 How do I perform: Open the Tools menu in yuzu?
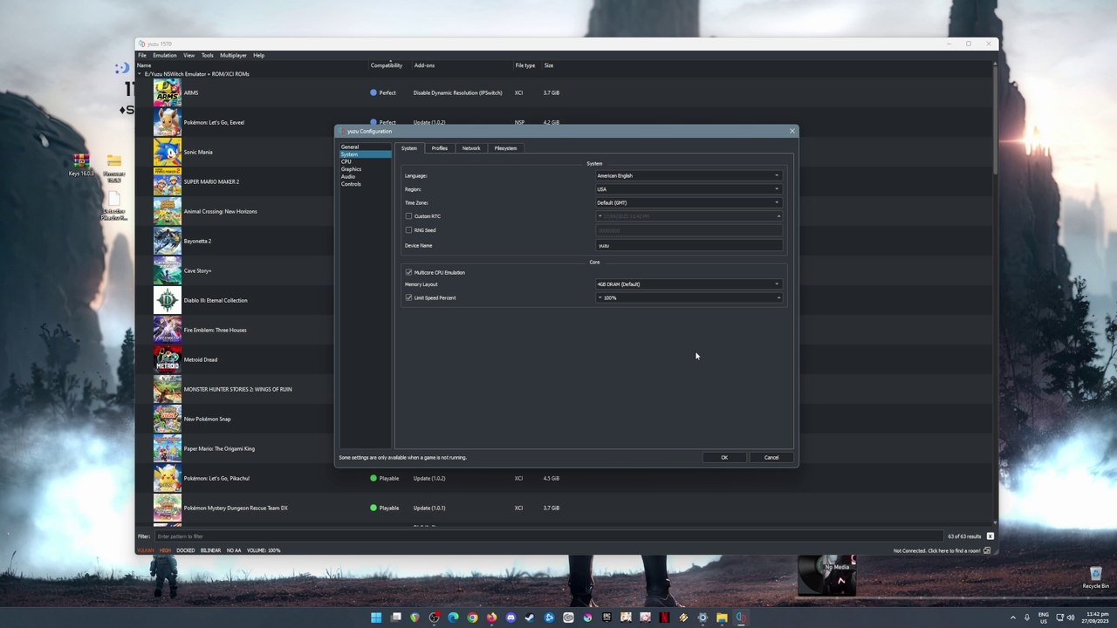point(208,55)
